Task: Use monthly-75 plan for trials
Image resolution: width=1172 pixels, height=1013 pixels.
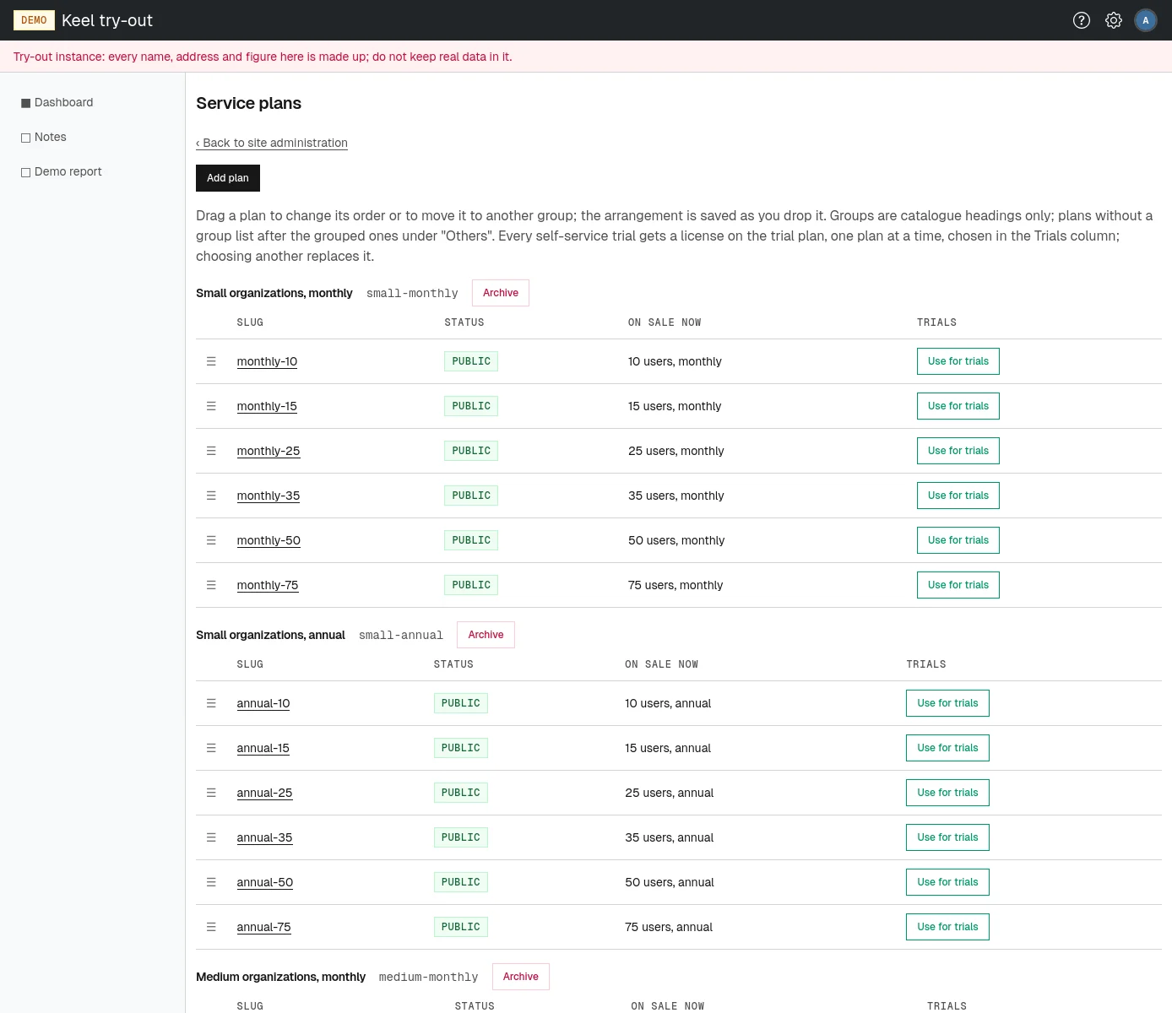Action: click(958, 585)
